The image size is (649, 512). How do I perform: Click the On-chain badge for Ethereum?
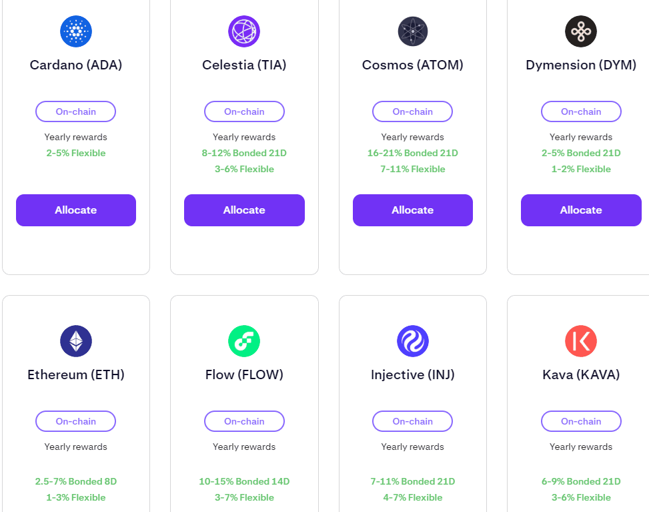pyautogui.click(x=76, y=421)
